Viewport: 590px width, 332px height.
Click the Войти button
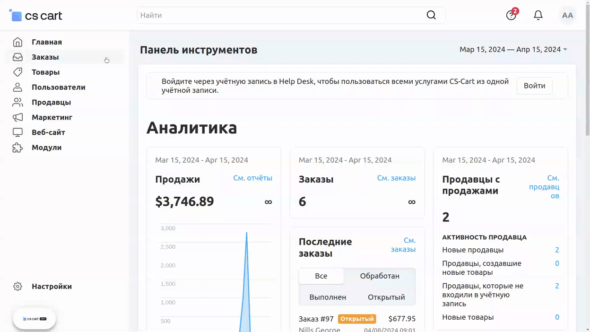coord(534,86)
